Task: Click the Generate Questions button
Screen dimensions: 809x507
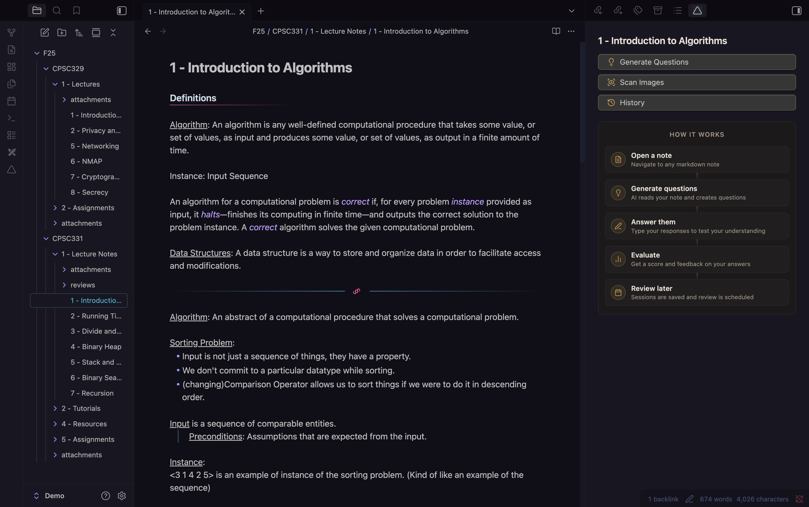Action: click(x=696, y=62)
